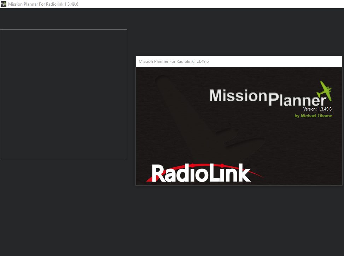
Task: Click the splash window title bar text
Action: (x=174, y=61)
